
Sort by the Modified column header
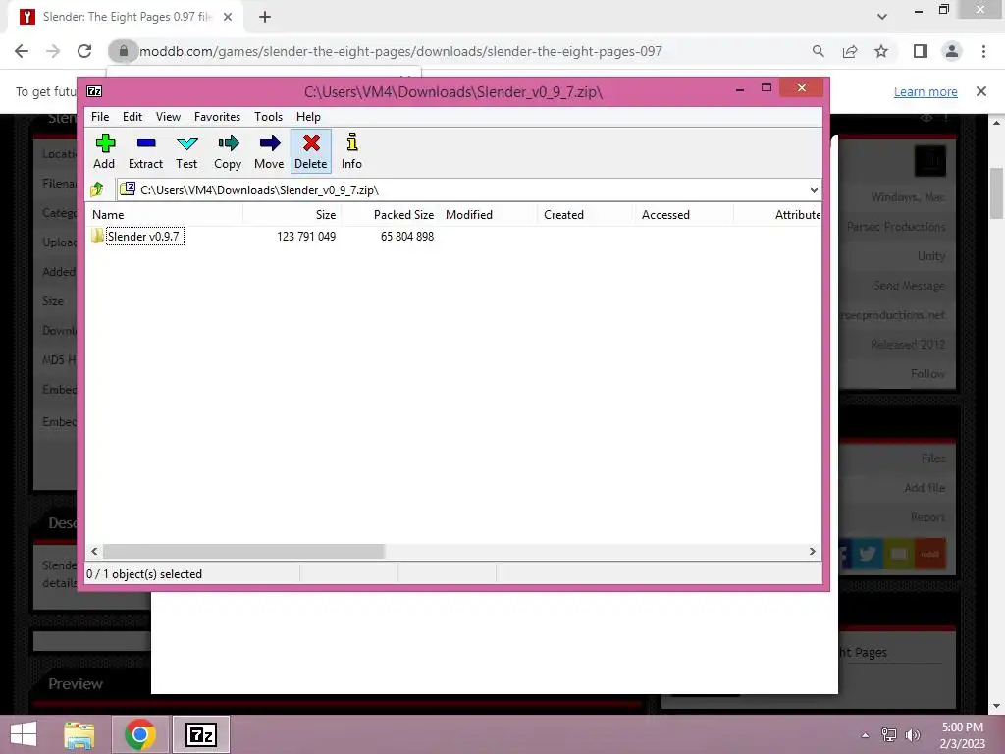click(489, 215)
